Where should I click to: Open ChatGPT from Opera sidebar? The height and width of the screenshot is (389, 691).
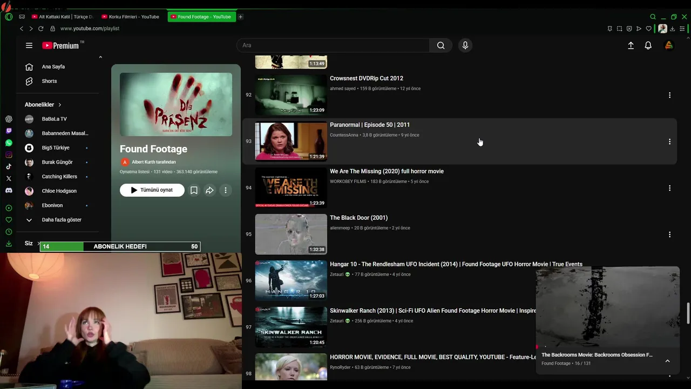[9, 119]
